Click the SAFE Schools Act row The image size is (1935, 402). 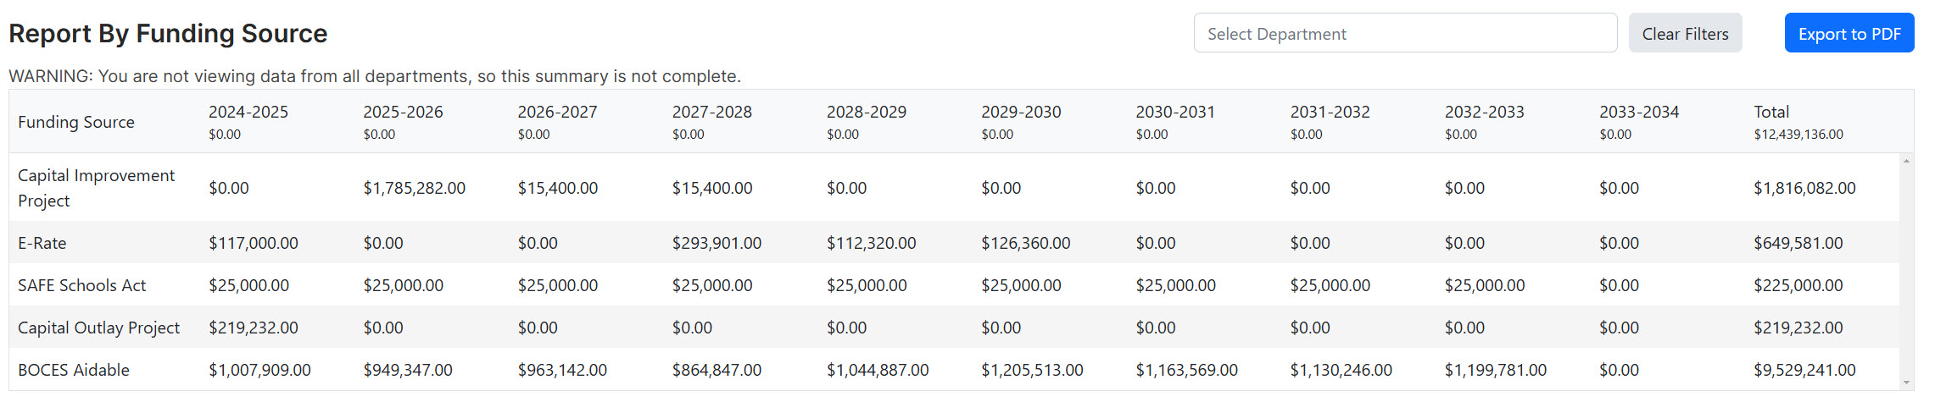tap(954, 285)
